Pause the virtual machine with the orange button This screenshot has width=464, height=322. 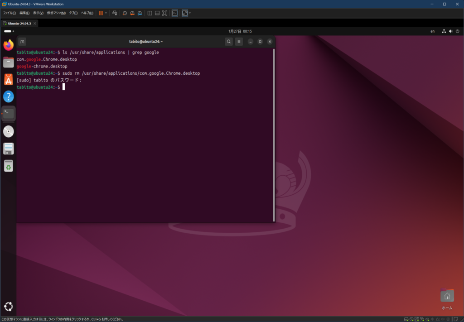[101, 13]
